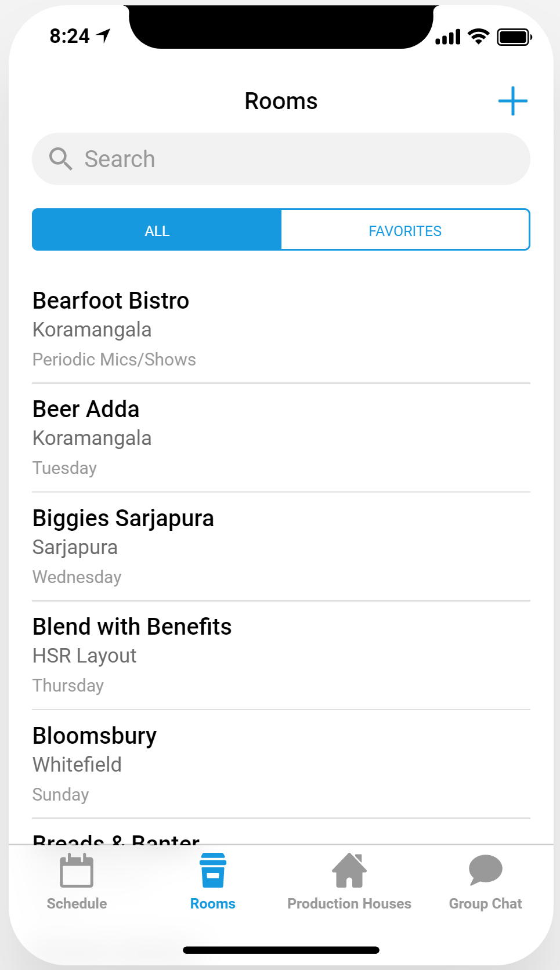Viewport: 560px width, 970px height.
Task: Tap the Group Chat tab label
Action: (485, 903)
